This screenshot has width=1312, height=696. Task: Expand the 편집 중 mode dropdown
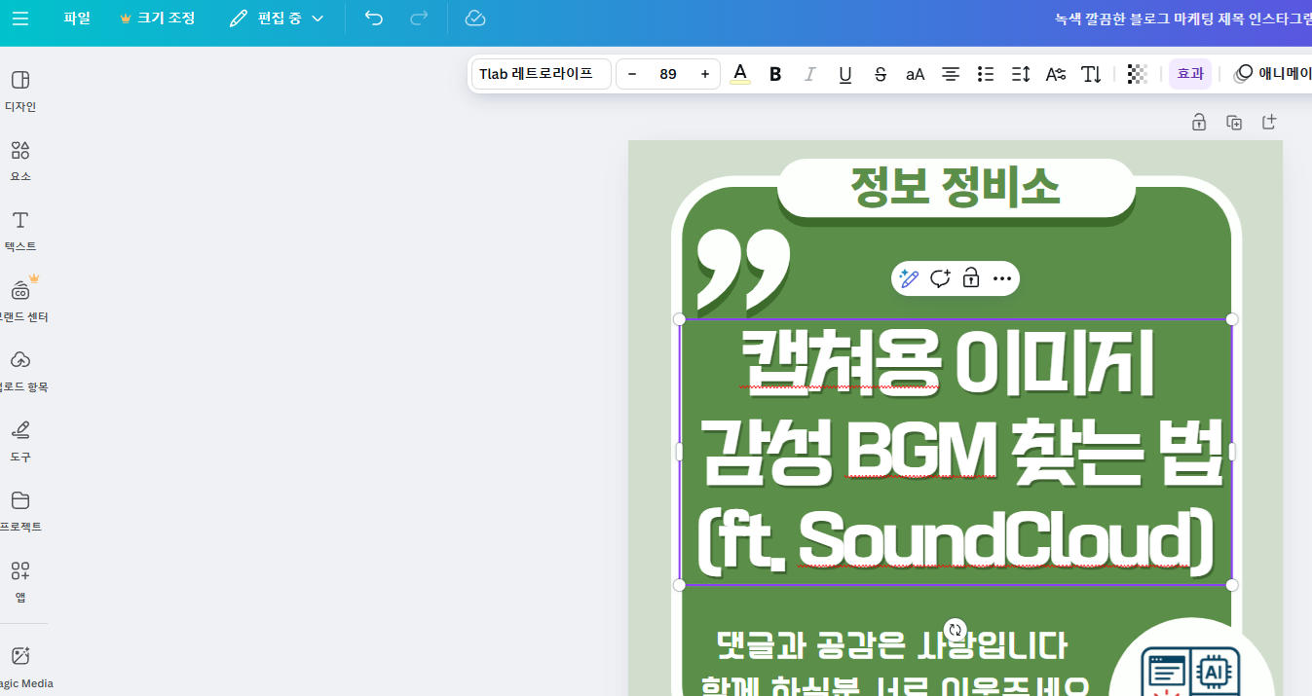pyautogui.click(x=277, y=18)
